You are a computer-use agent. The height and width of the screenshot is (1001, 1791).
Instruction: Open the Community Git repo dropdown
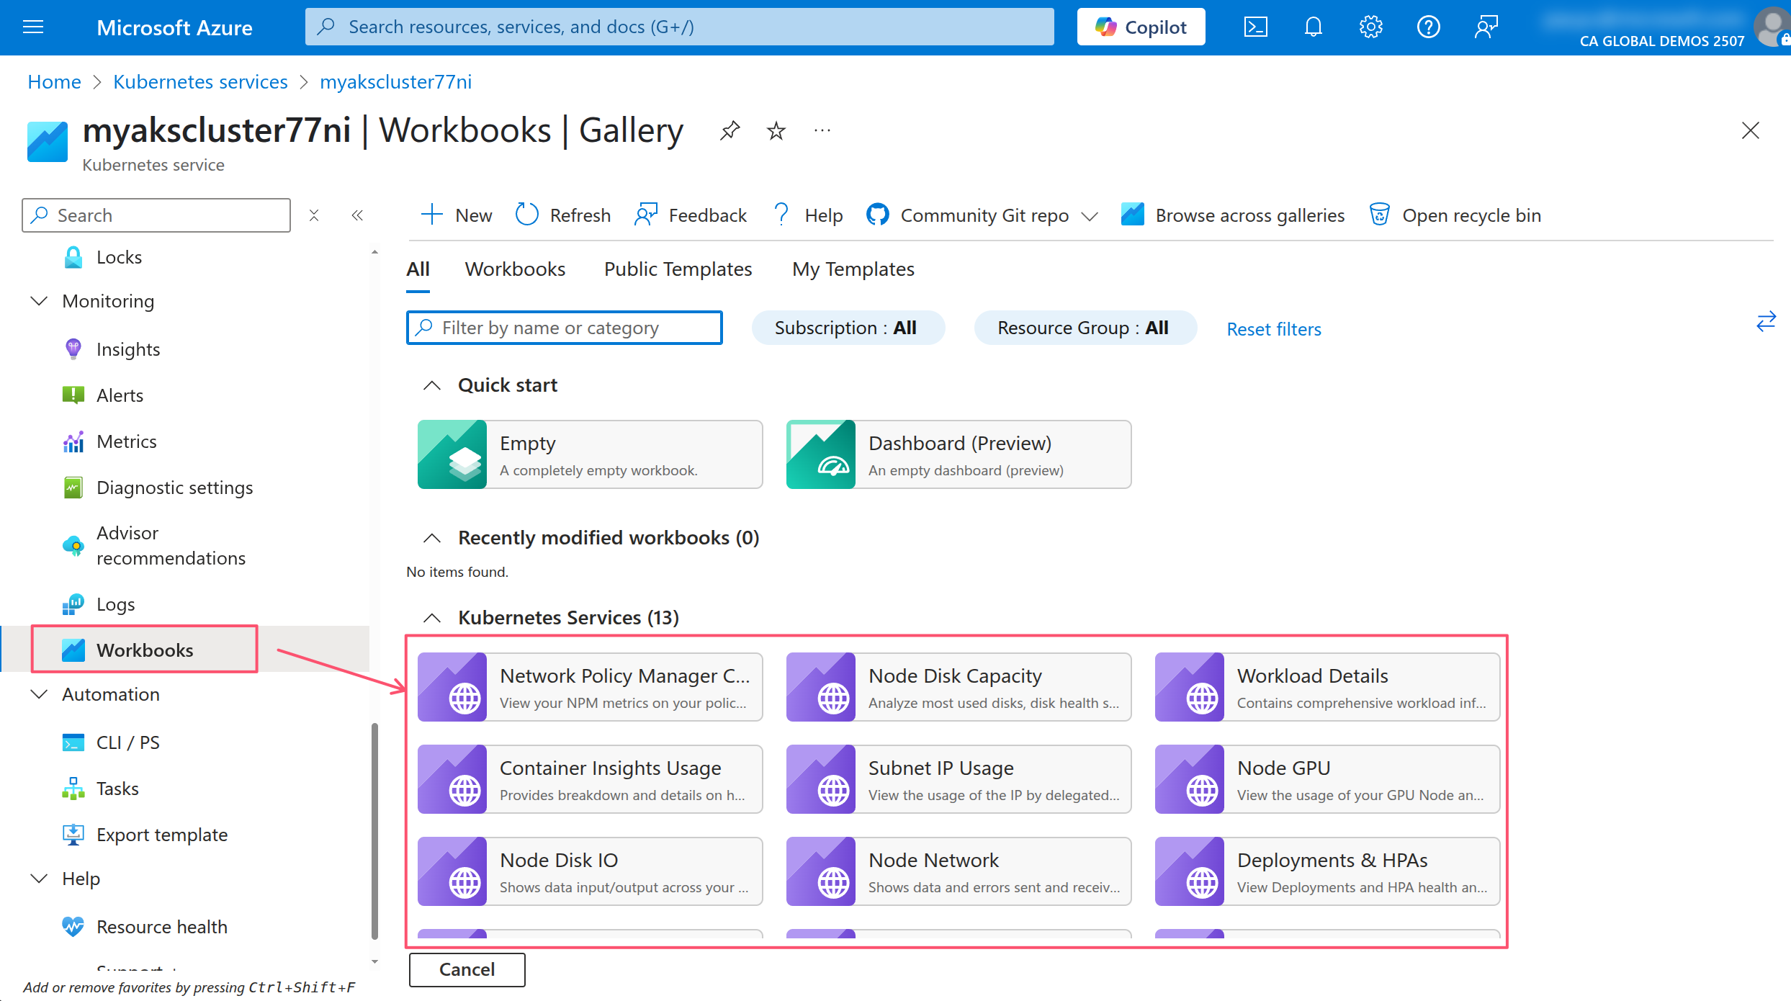click(982, 215)
